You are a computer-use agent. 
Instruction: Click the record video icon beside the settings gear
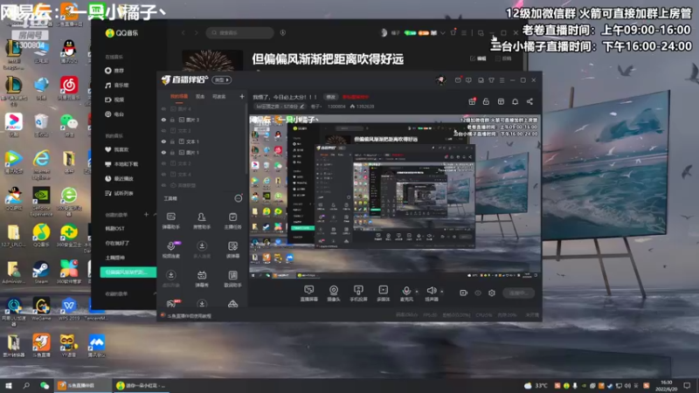464,293
